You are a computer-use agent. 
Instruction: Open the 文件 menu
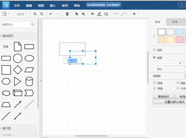[x=17, y=6]
